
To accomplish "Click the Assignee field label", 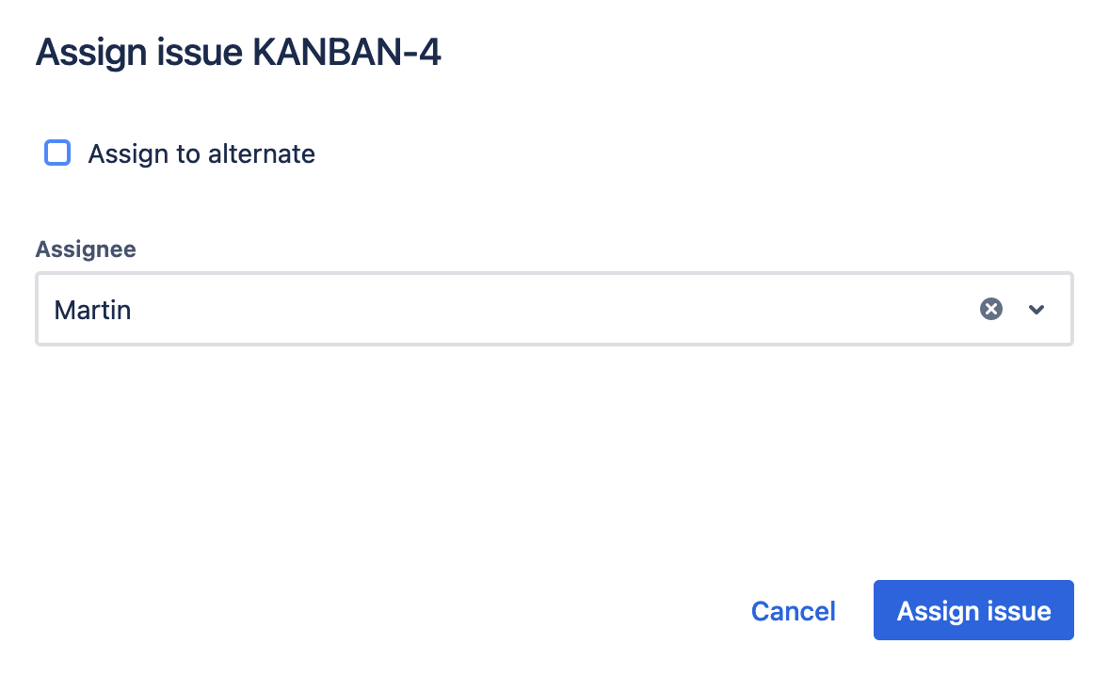I will (x=86, y=249).
